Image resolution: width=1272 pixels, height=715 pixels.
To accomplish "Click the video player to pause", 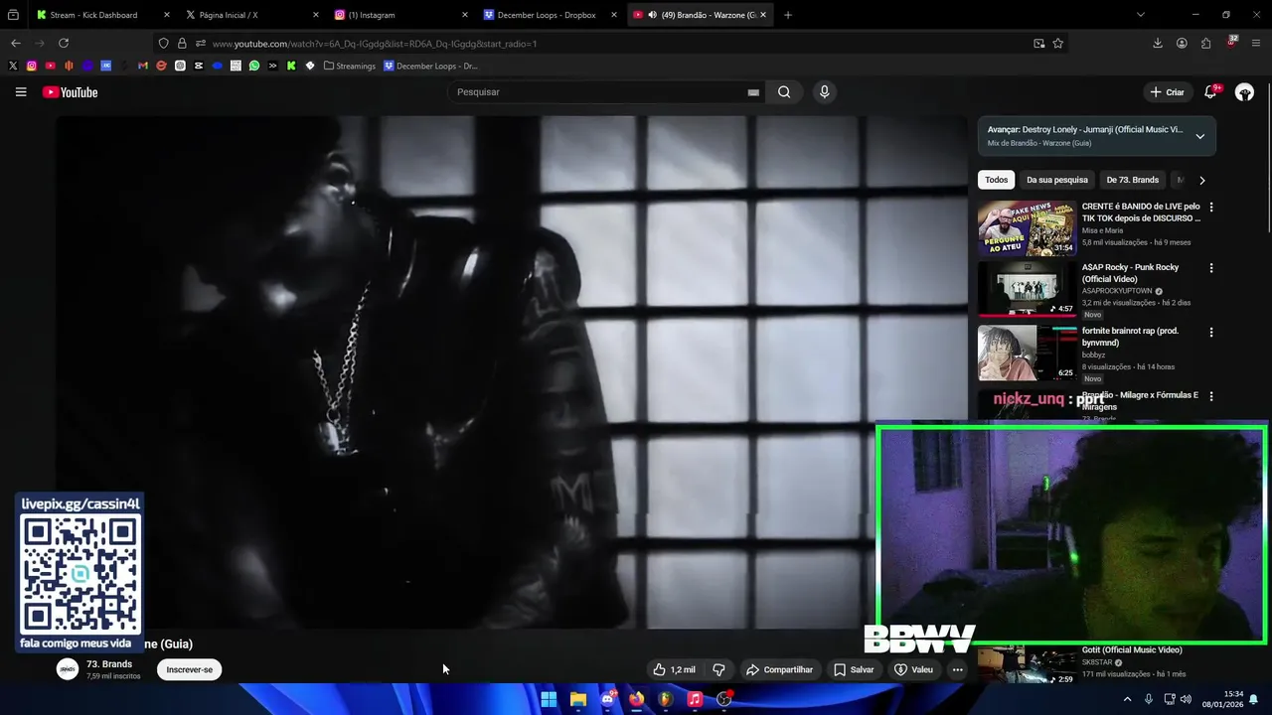I will pos(511,372).
